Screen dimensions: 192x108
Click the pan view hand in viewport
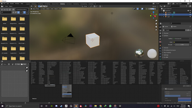156,23
